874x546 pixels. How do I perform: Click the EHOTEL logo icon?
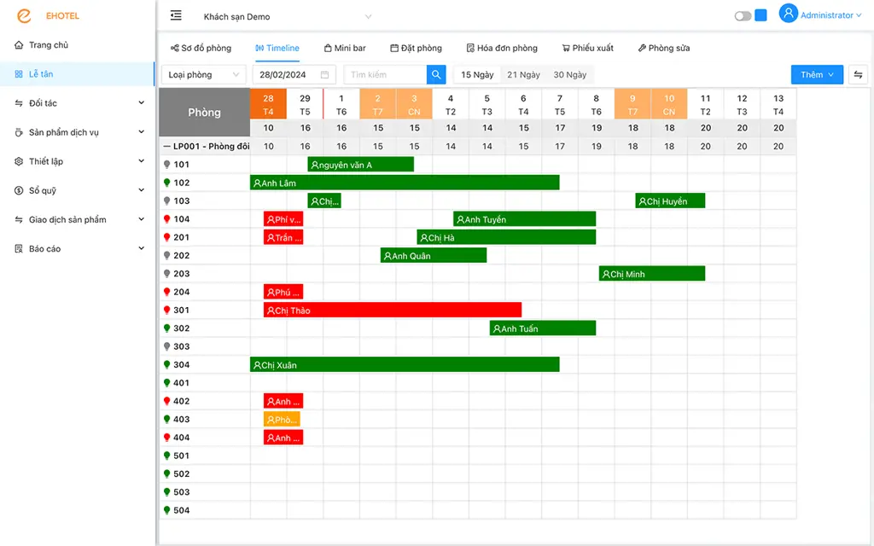pos(24,15)
